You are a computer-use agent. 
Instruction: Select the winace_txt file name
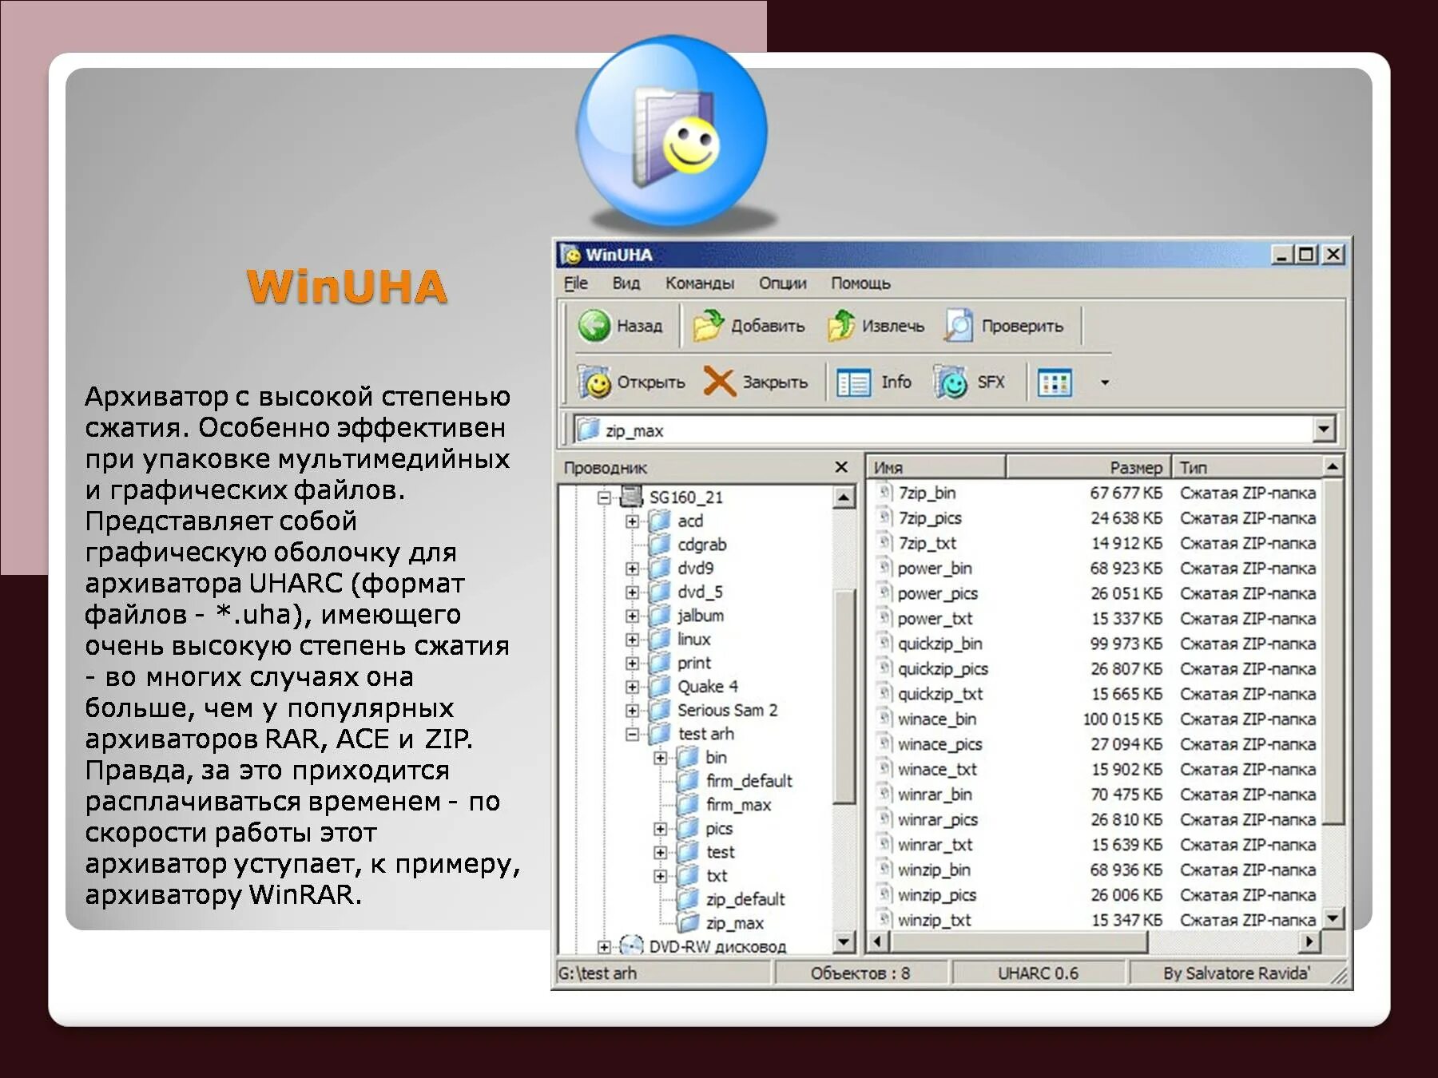(x=937, y=770)
